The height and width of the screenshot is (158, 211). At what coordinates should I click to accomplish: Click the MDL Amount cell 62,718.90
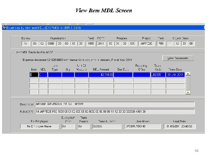click(x=101, y=75)
